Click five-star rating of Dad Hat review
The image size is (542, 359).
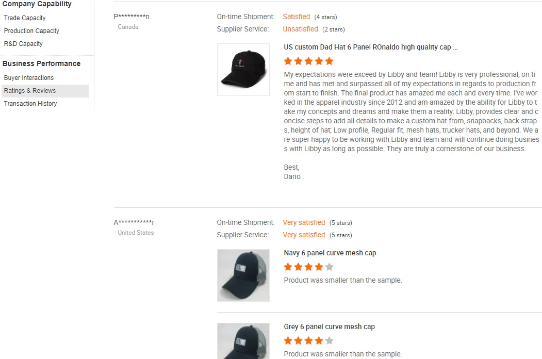(x=309, y=61)
